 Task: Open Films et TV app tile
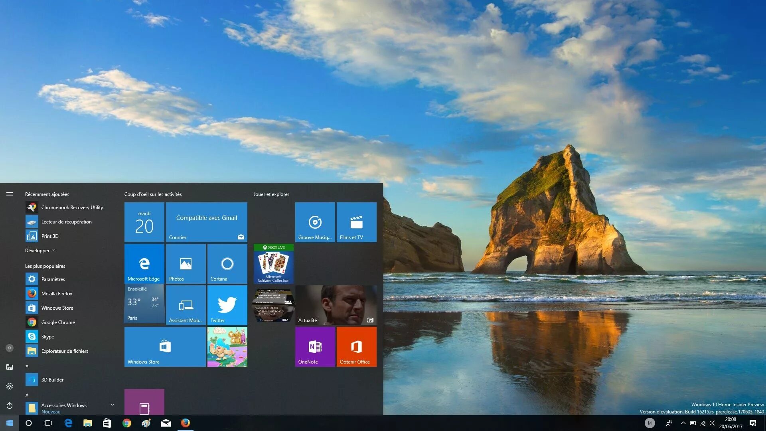pyautogui.click(x=356, y=221)
